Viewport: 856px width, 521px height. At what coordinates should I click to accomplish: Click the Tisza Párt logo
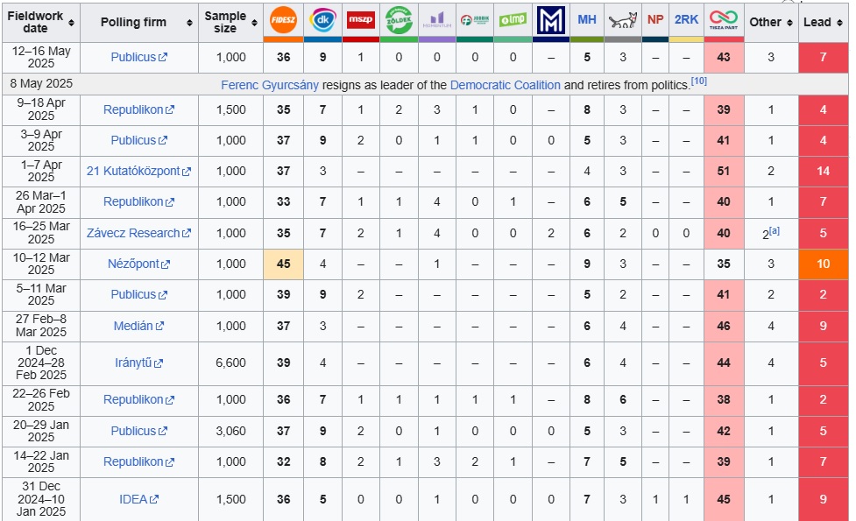[723, 19]
